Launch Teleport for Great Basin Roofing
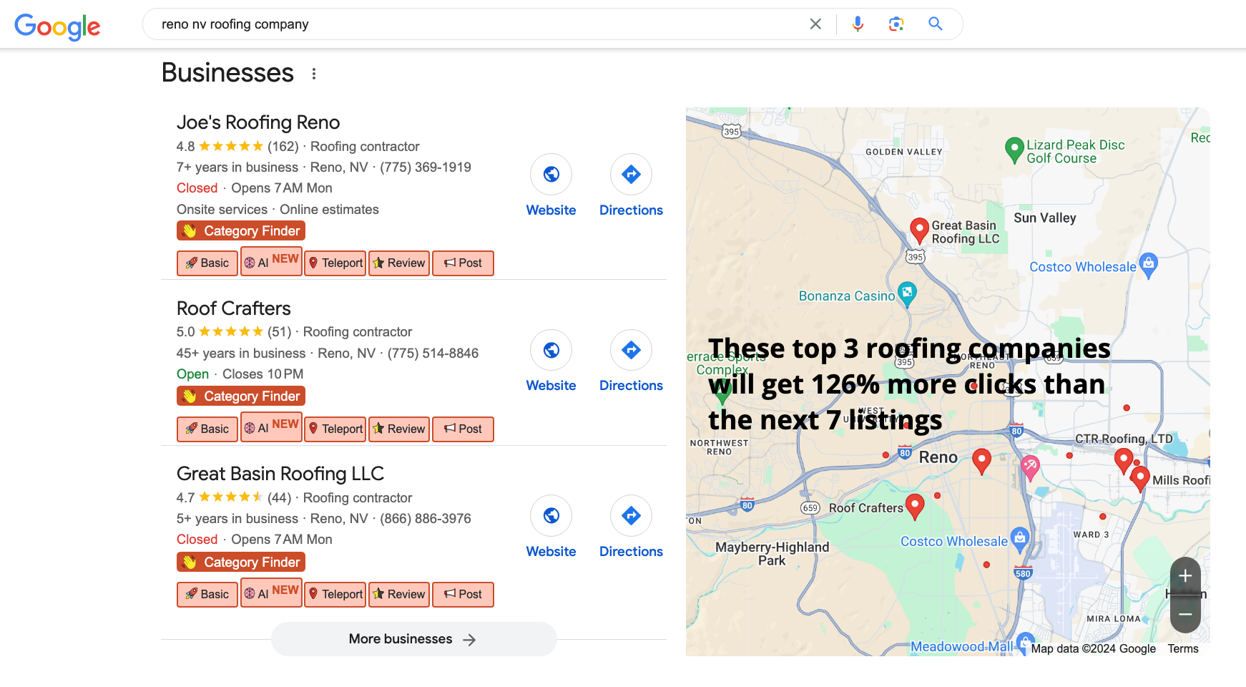1246x687 pixels. tap(335, 594)
